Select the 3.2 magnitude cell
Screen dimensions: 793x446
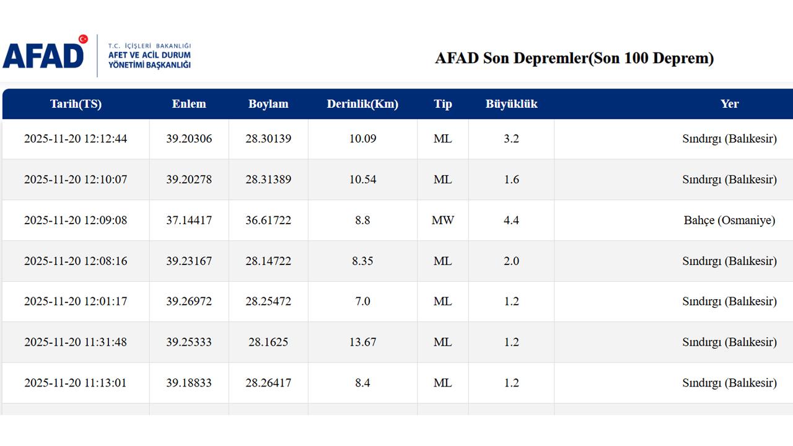tap(511, 139)
